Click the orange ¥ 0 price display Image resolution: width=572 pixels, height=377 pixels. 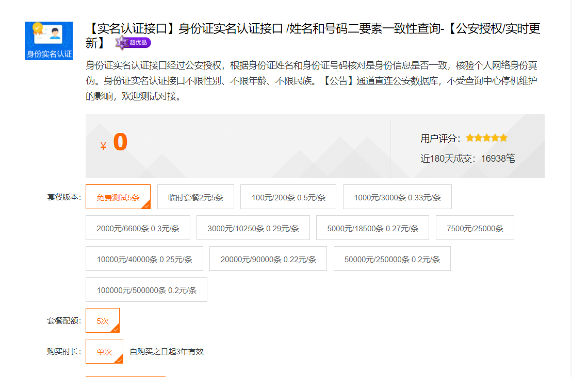click(x=115, y=143)
